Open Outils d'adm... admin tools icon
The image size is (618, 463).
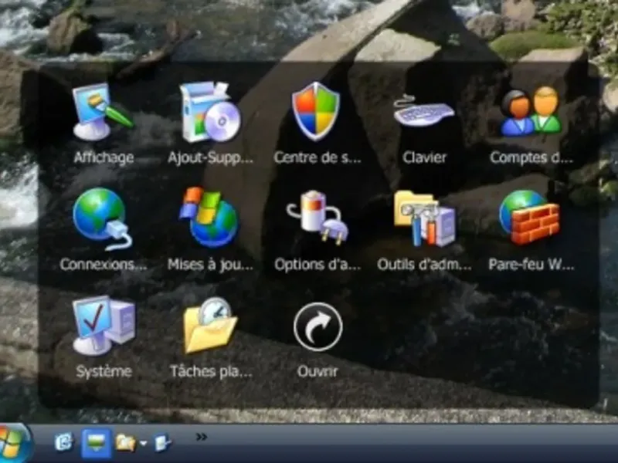[424, 219]
